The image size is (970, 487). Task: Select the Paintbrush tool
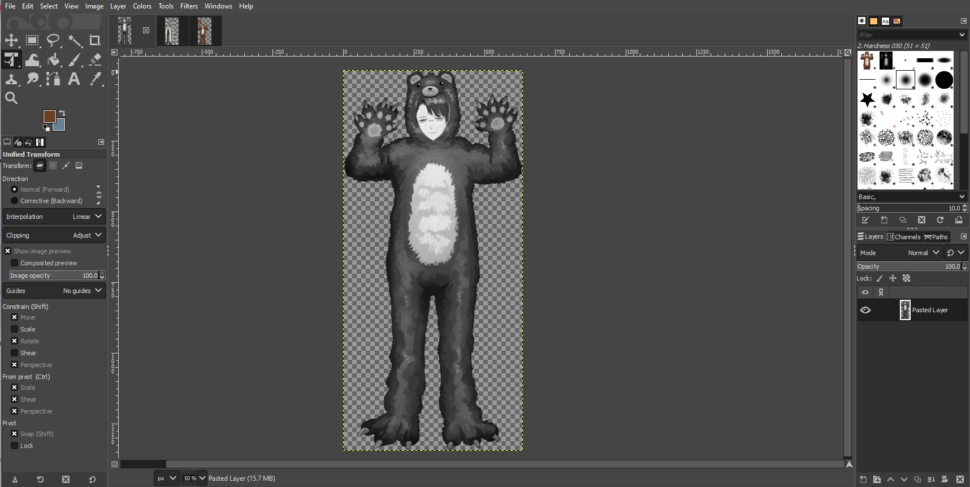(x=74, y=60)
